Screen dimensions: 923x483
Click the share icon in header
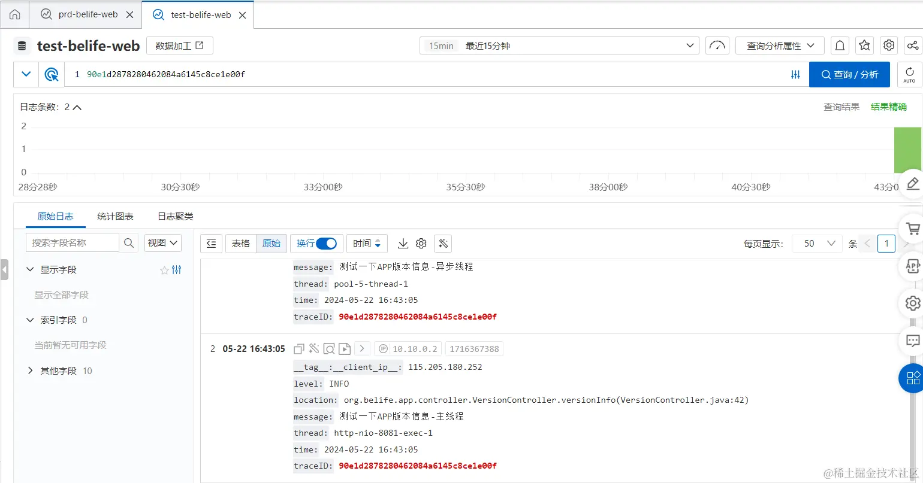[912, 45]
